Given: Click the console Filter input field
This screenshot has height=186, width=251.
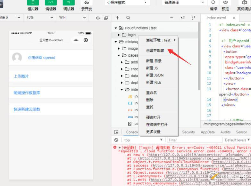Looking at the screenshot, I should pos(195,140).
